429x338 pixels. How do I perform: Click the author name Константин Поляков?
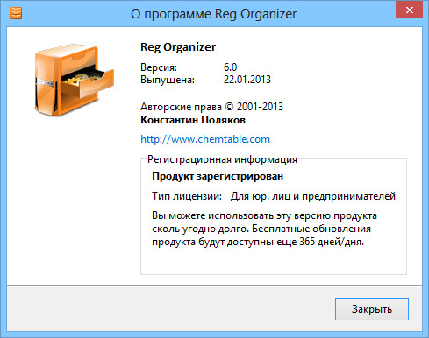coord(193,120)
